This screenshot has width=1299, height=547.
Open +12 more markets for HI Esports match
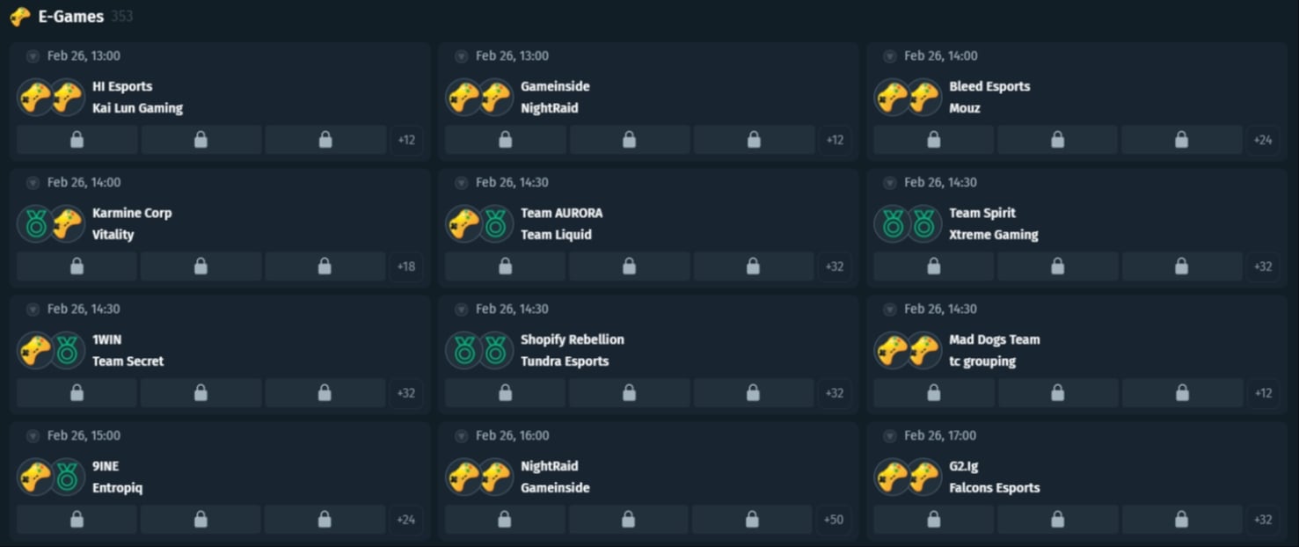tap(406, 140)
